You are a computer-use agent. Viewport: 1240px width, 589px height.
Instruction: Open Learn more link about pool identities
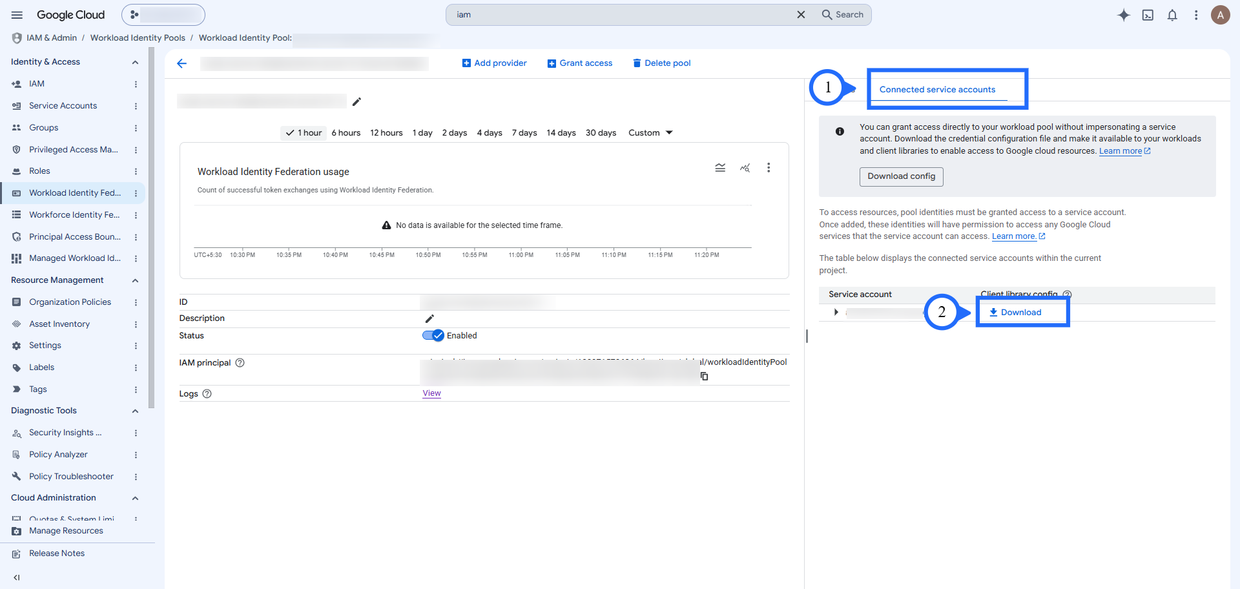click(x=1018, y=236)
